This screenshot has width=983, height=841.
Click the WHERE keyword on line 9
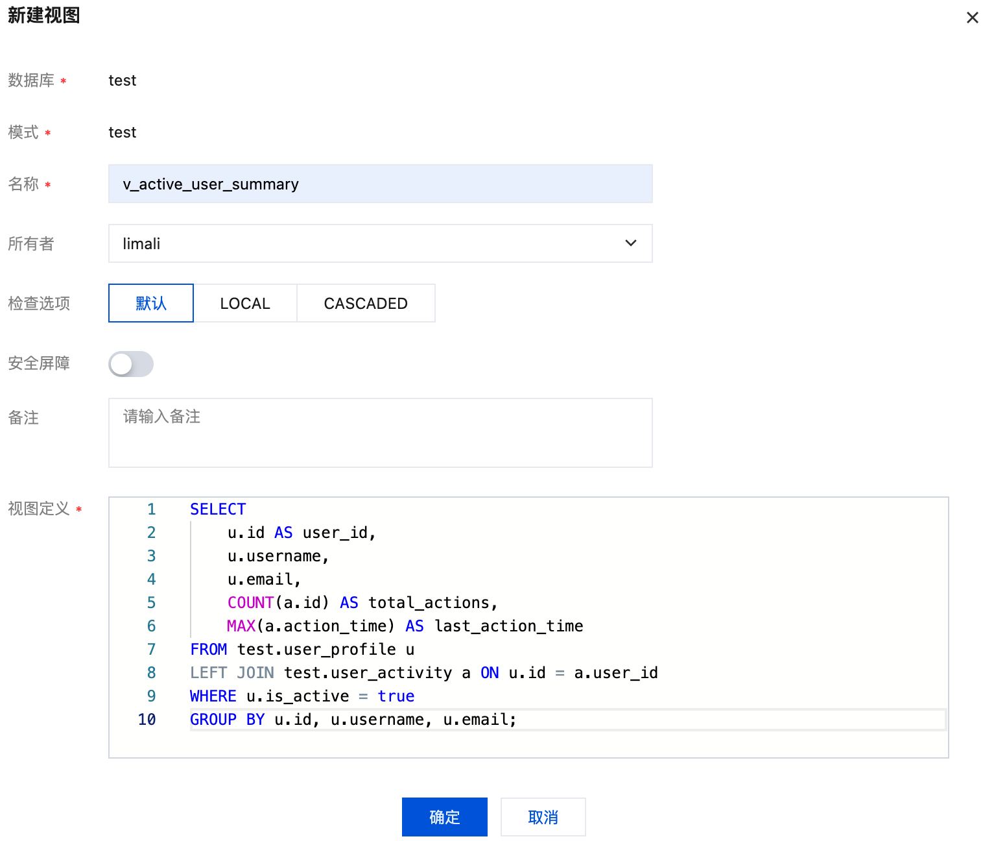(213, 696)
